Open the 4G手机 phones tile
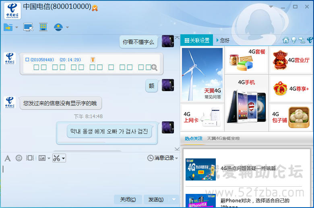The image size is (314, 208). coord(246,103)
